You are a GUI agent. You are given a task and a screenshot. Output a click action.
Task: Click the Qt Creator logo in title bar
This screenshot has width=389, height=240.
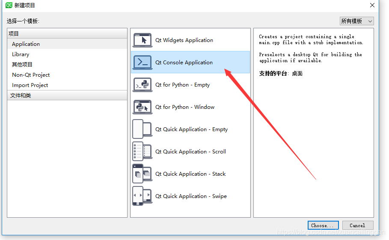(x=9, y=5)
